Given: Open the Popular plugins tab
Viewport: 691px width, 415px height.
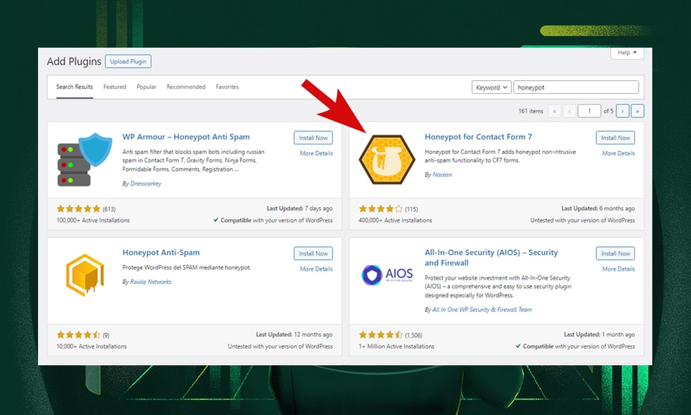Looking at the screenshot, I should 146,87.
